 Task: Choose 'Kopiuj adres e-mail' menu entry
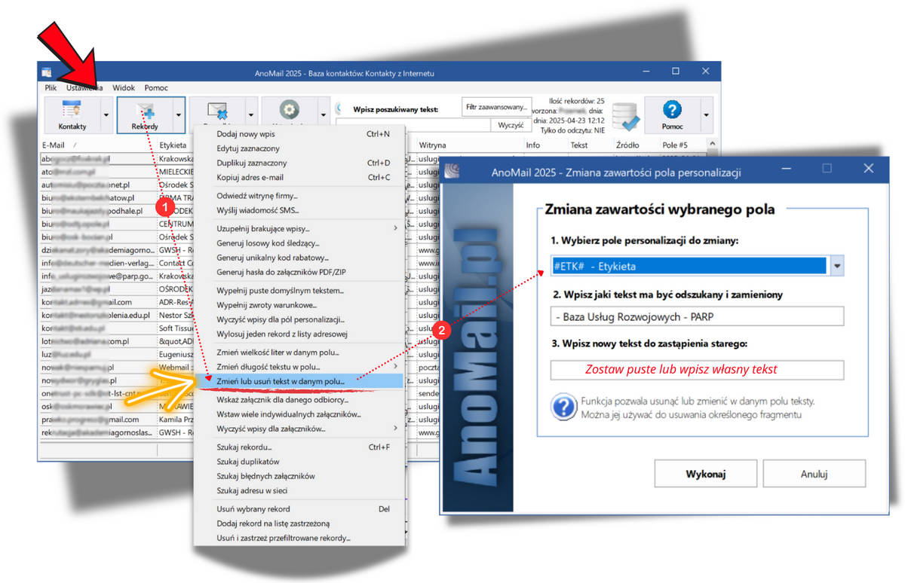(x=300, y=178)
